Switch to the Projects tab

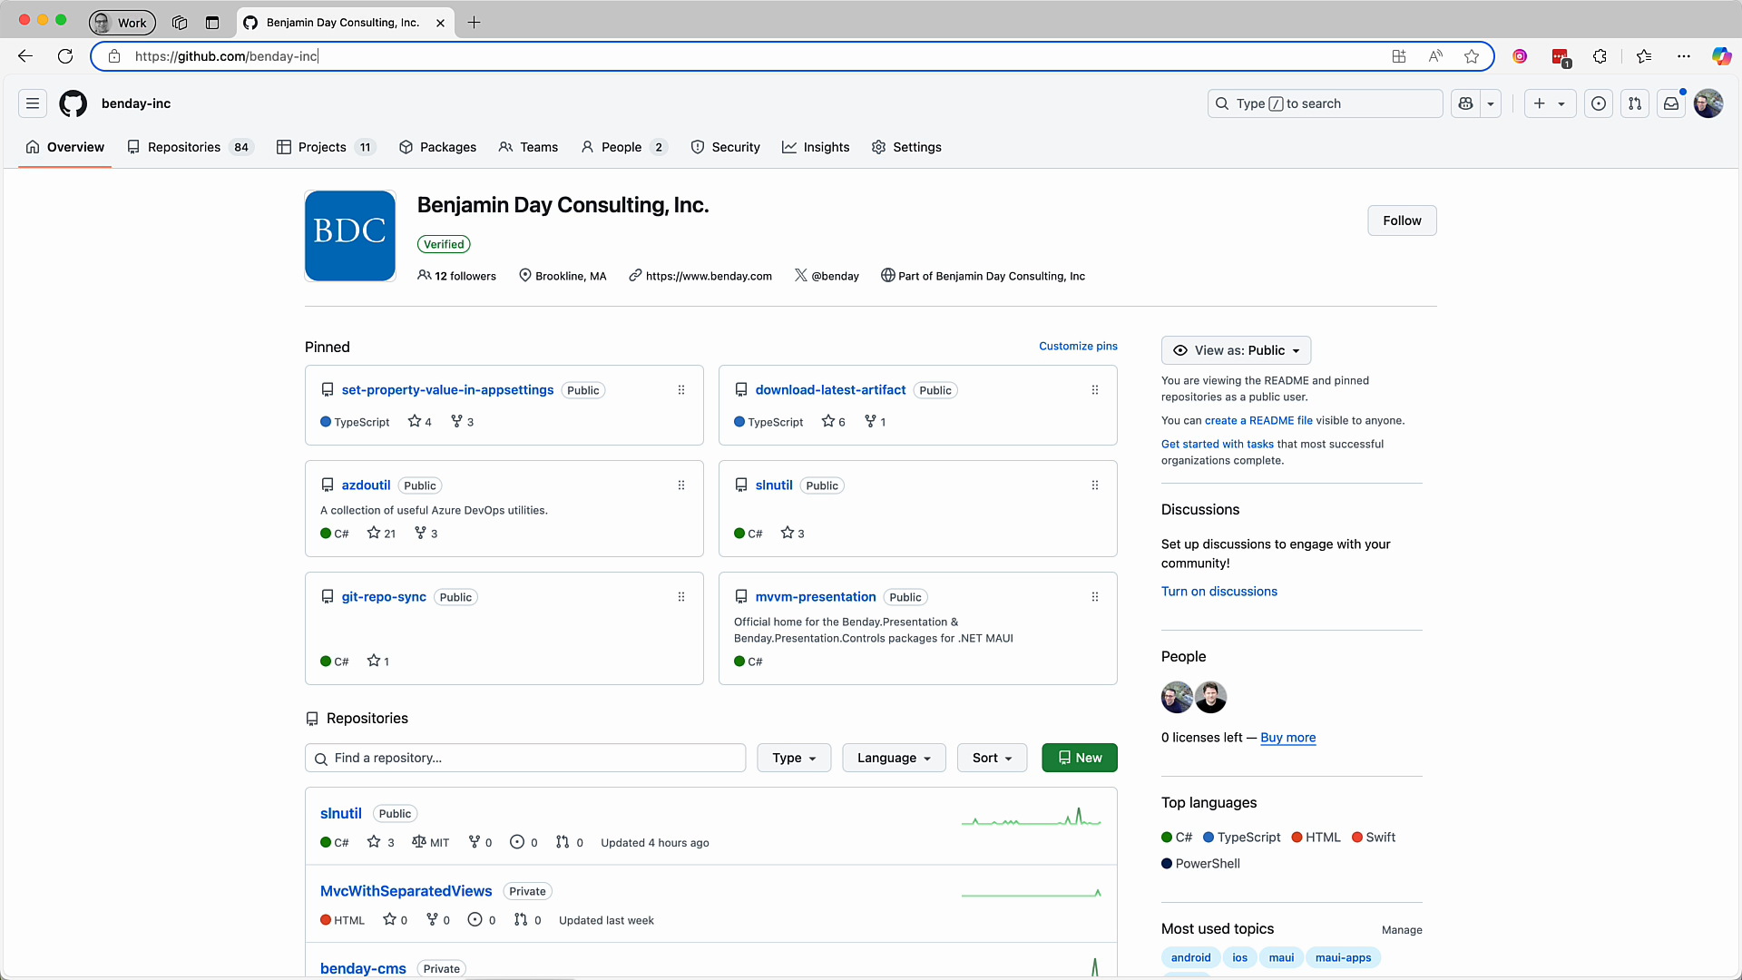tap(326, 147)
